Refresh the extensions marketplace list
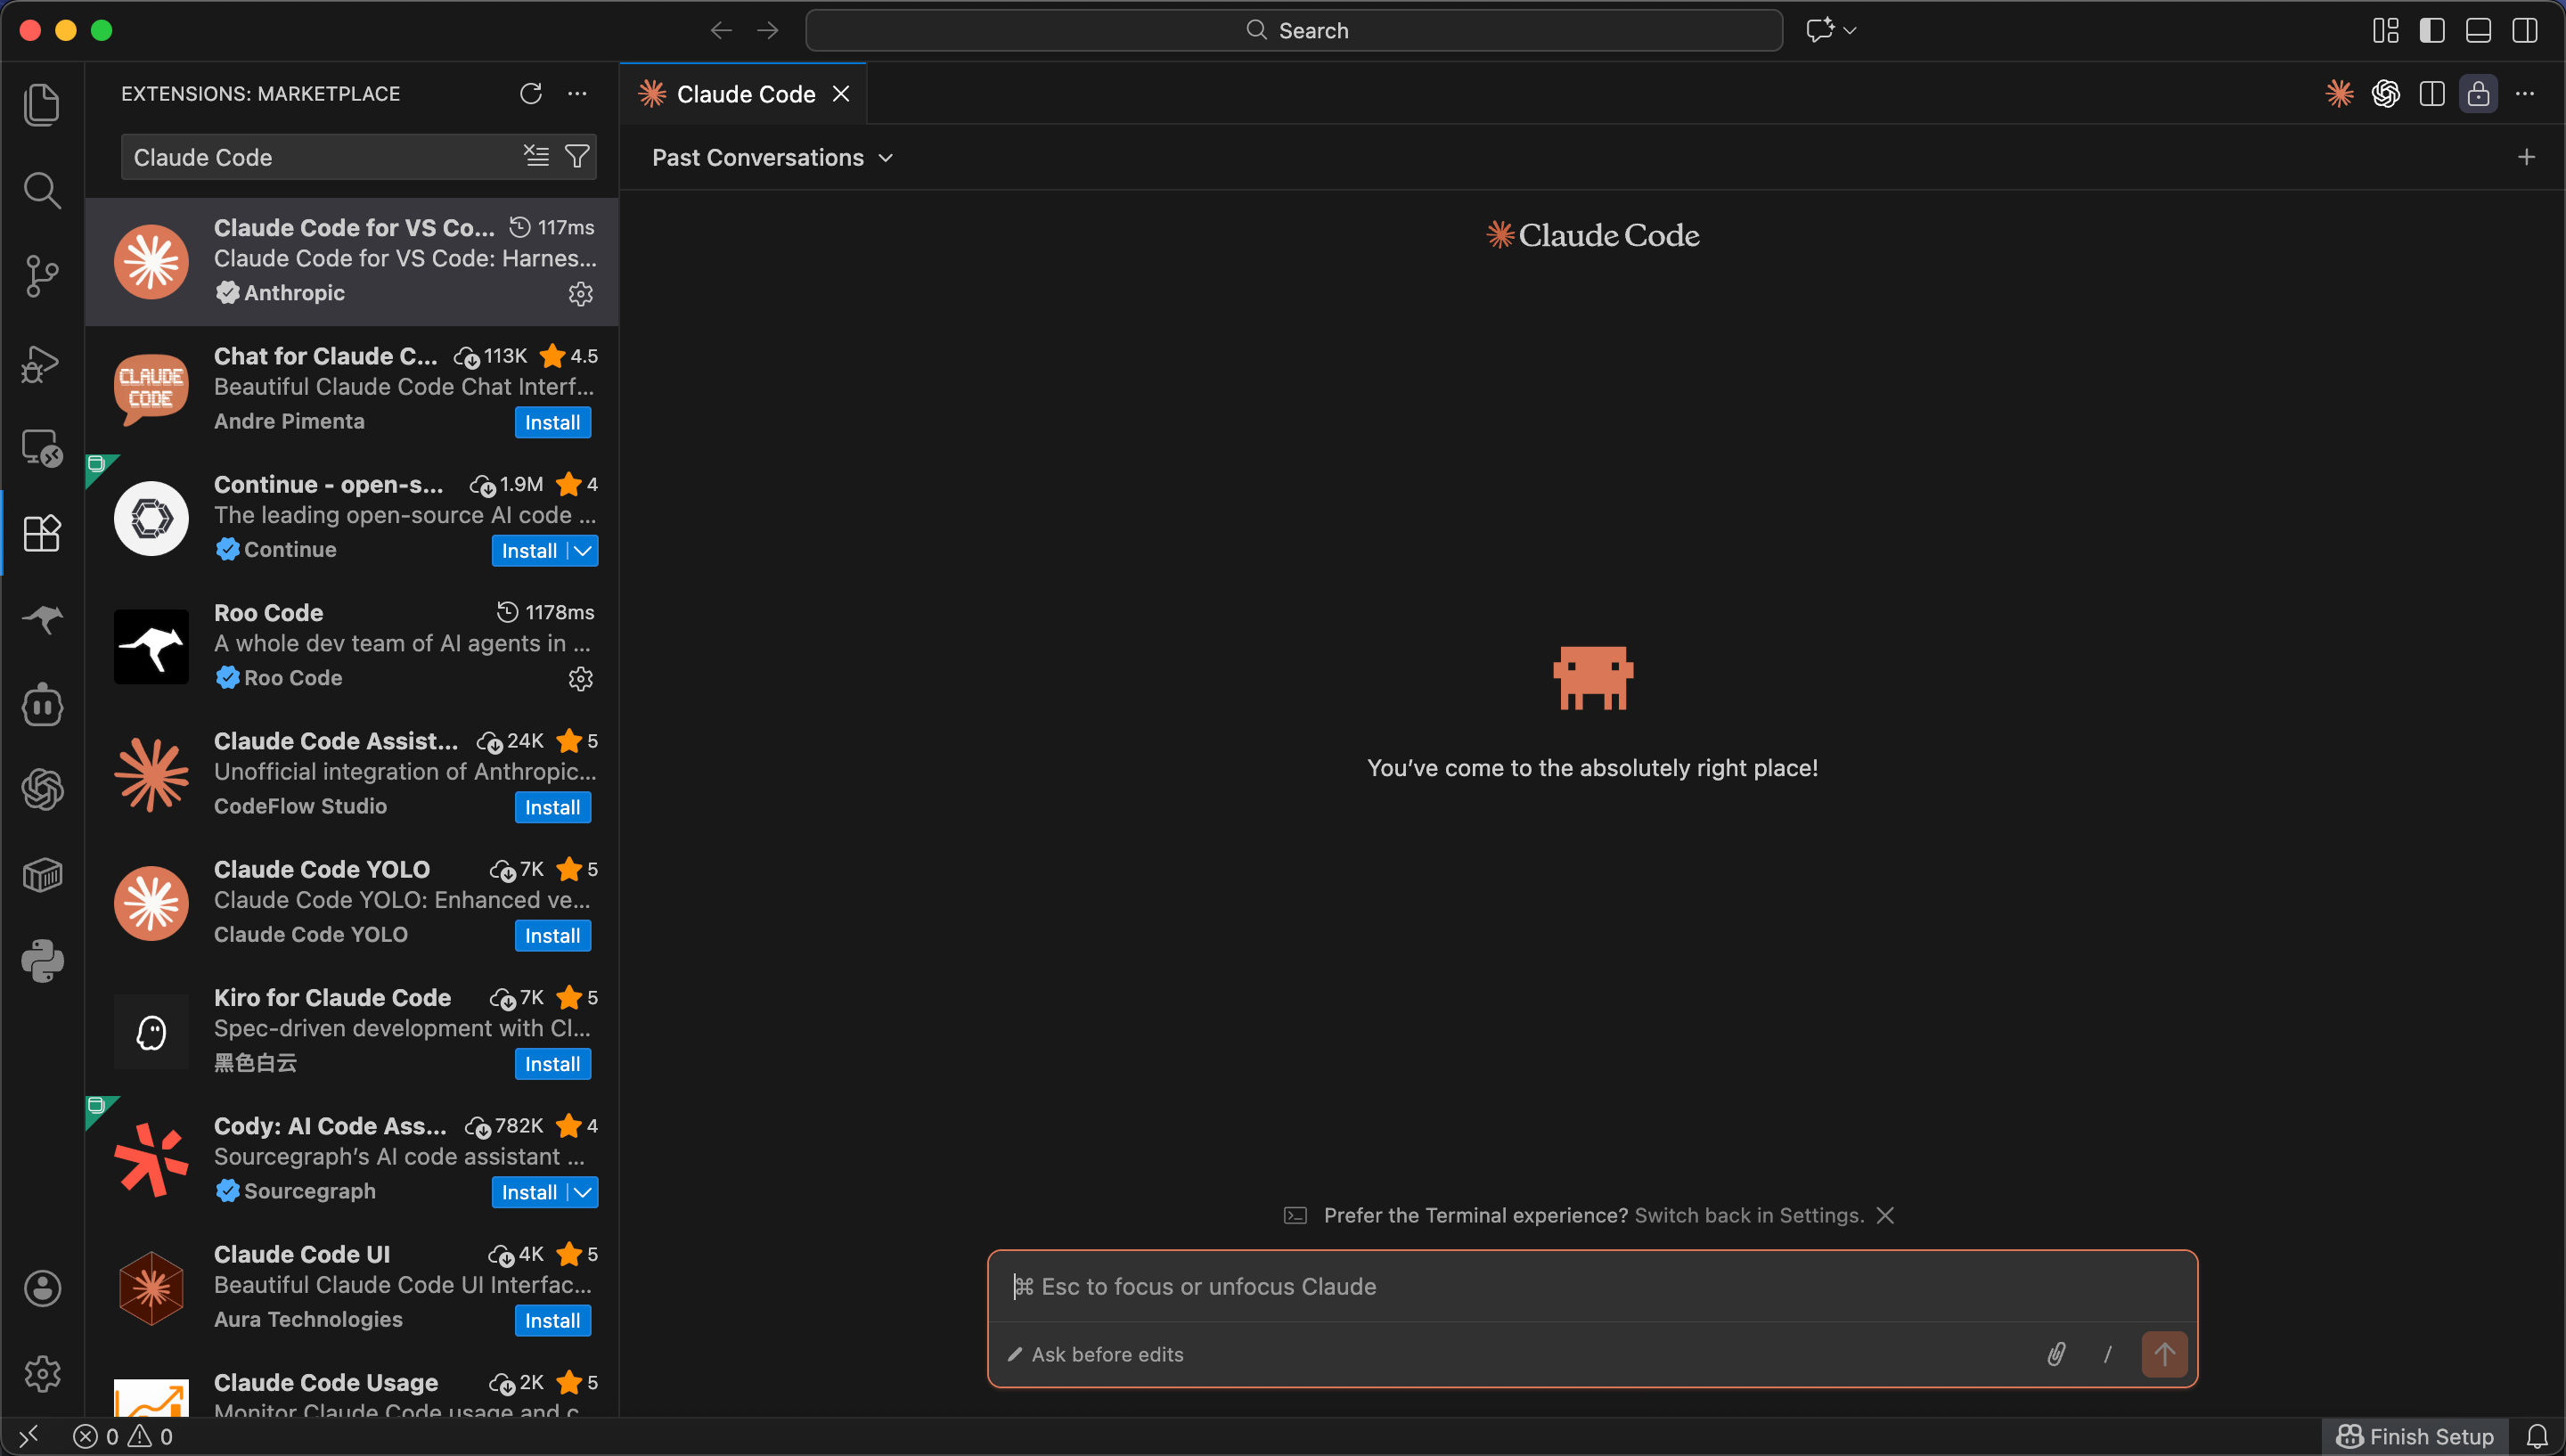The image size is (2566, 1456). pyautogui.click(x=531, y=93)
